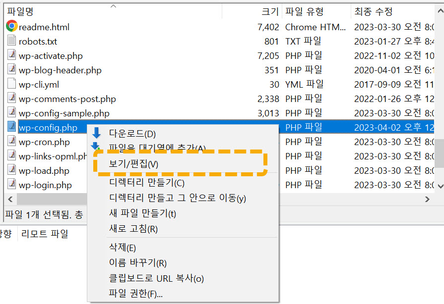The height and width of the screenshot is (304, 444).
Task: Click the file icon for wp-load.php
Action: [11, 169]
